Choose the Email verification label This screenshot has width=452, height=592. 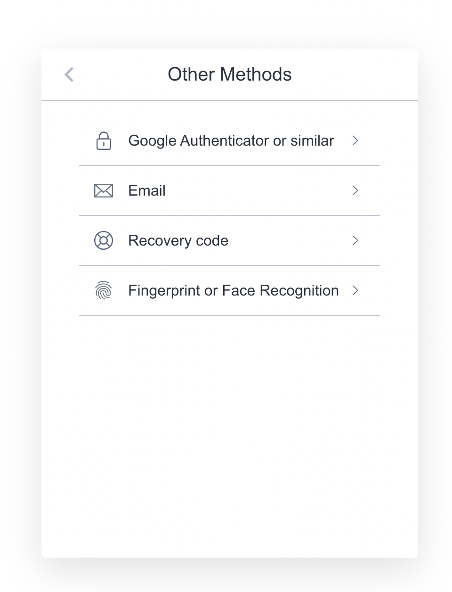coord(147,190)
